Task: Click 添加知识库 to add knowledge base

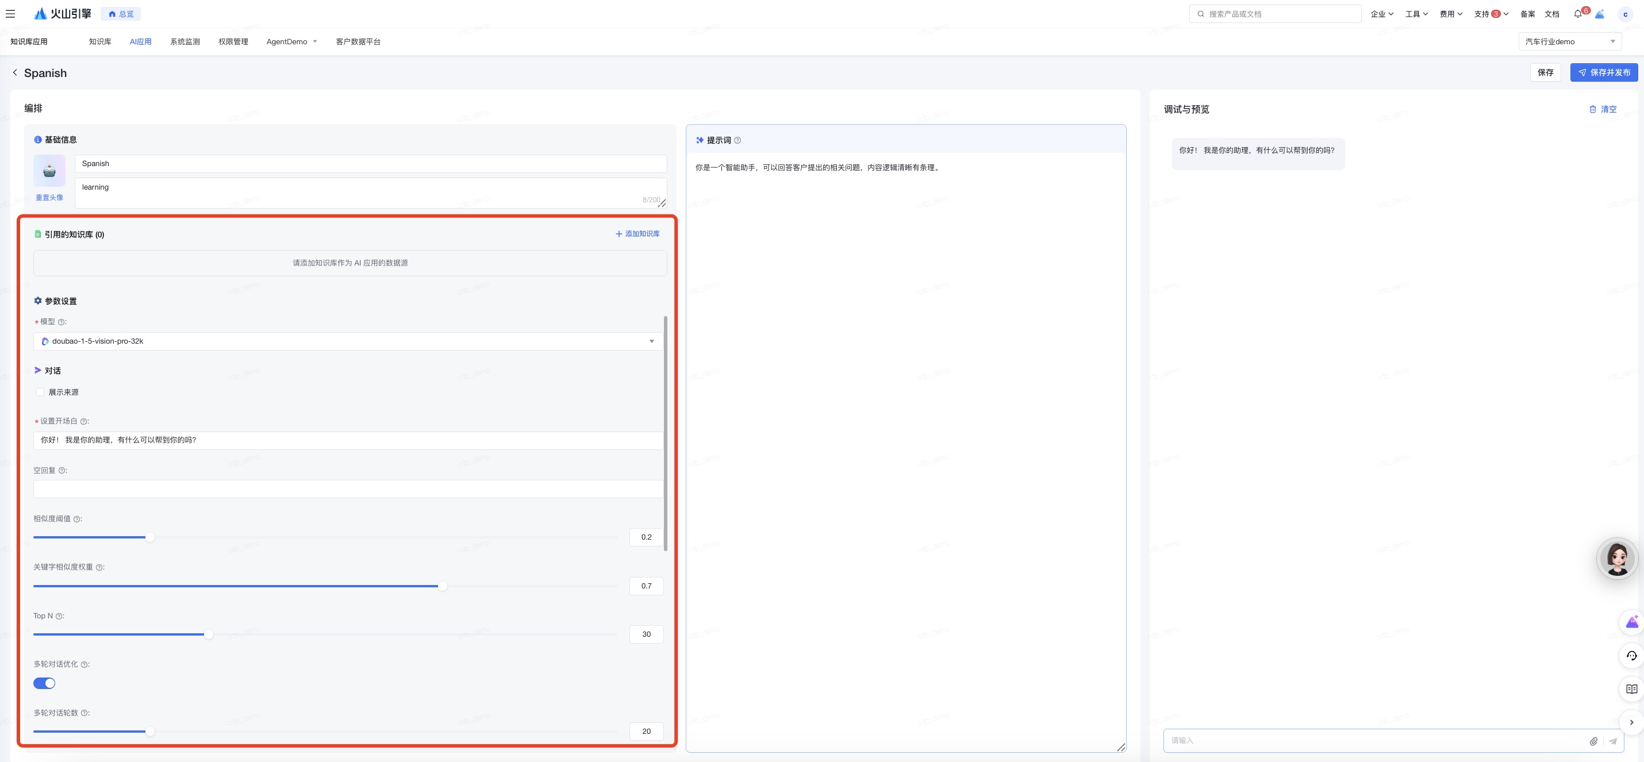Action: tap(637, 234)
